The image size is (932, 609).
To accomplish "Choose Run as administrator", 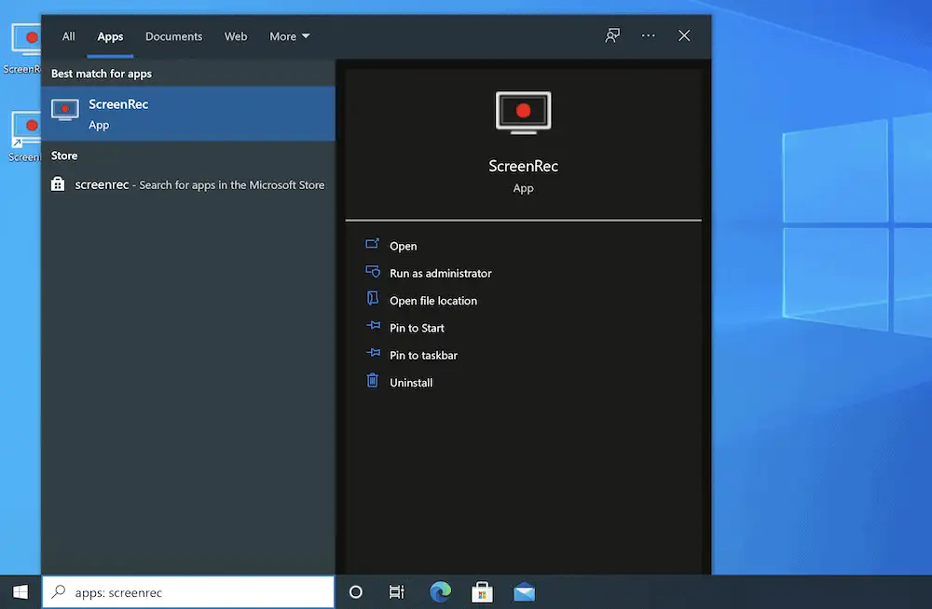I will [x=441, y=274].
